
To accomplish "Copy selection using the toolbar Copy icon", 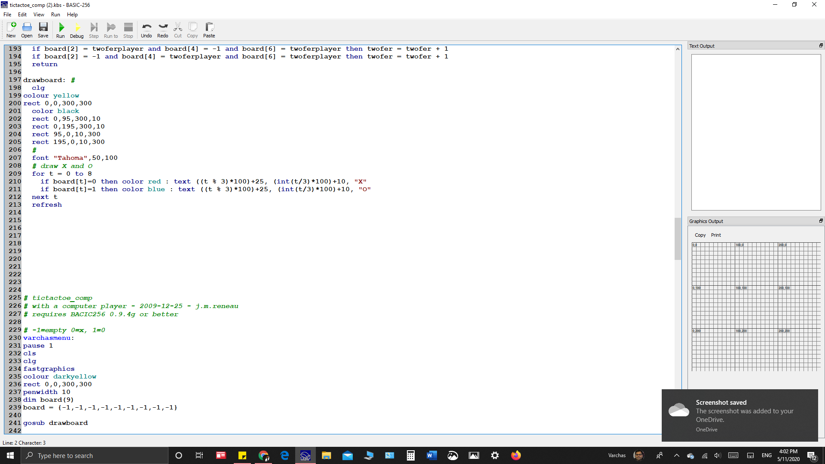I will point(192,30).
